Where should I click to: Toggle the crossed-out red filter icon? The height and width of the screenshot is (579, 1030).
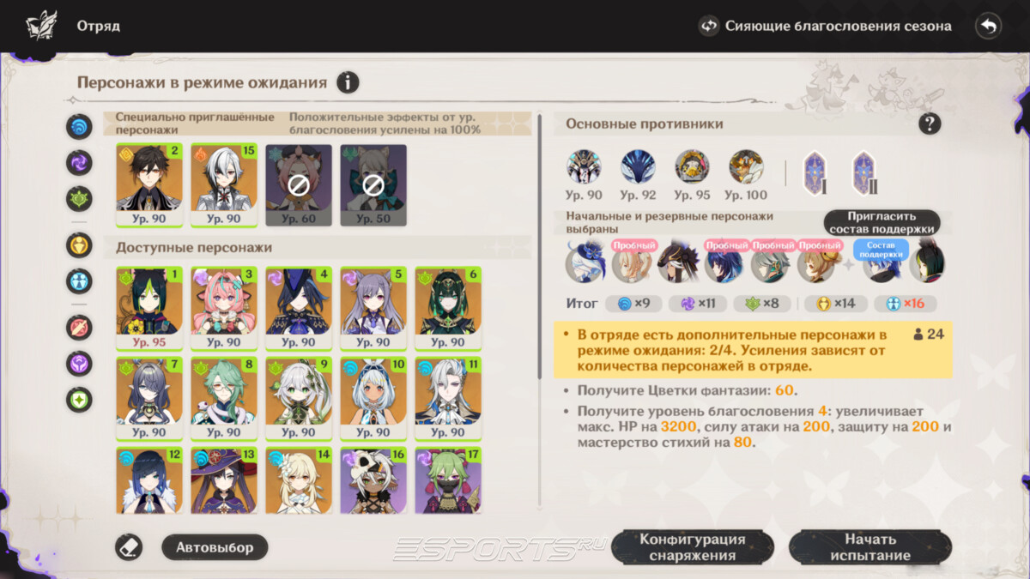(x=79, y=327)
